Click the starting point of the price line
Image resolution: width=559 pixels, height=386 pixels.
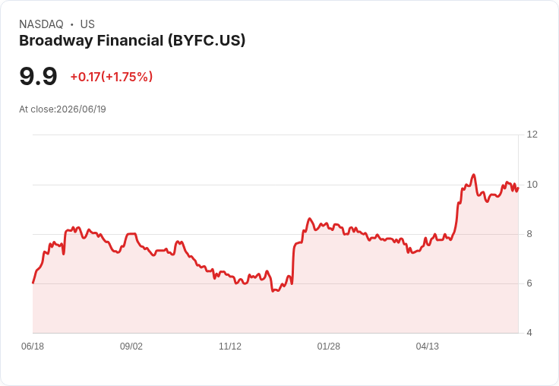point(33,283)
